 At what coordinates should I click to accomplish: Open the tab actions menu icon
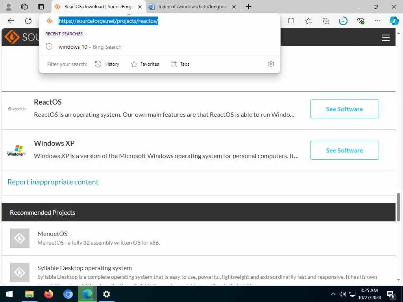[41, 7]
